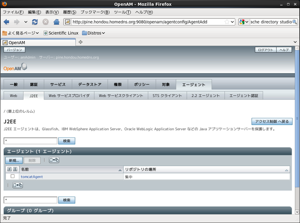Click the browser Back arrow button

click(x=7, y=22)
